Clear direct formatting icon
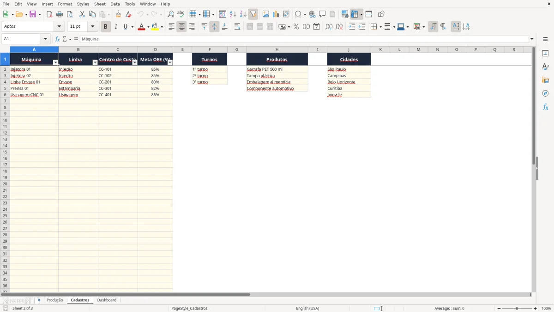Screen dimensions: 554x312 [x=129, y=14]
